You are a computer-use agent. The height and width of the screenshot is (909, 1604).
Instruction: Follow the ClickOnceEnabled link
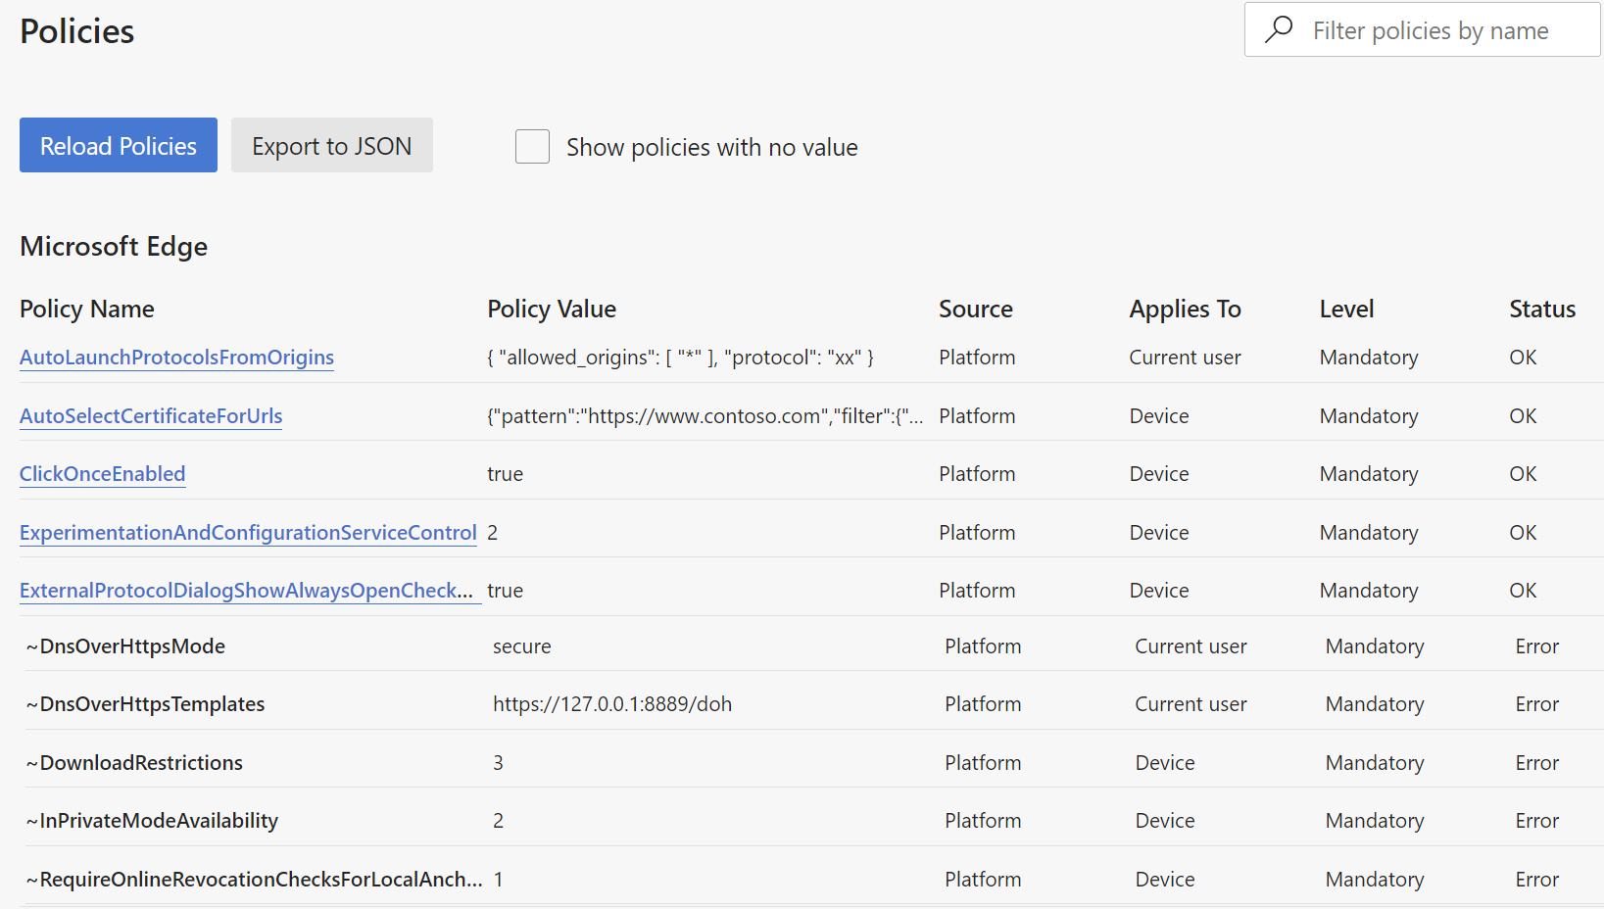[102, 474]
